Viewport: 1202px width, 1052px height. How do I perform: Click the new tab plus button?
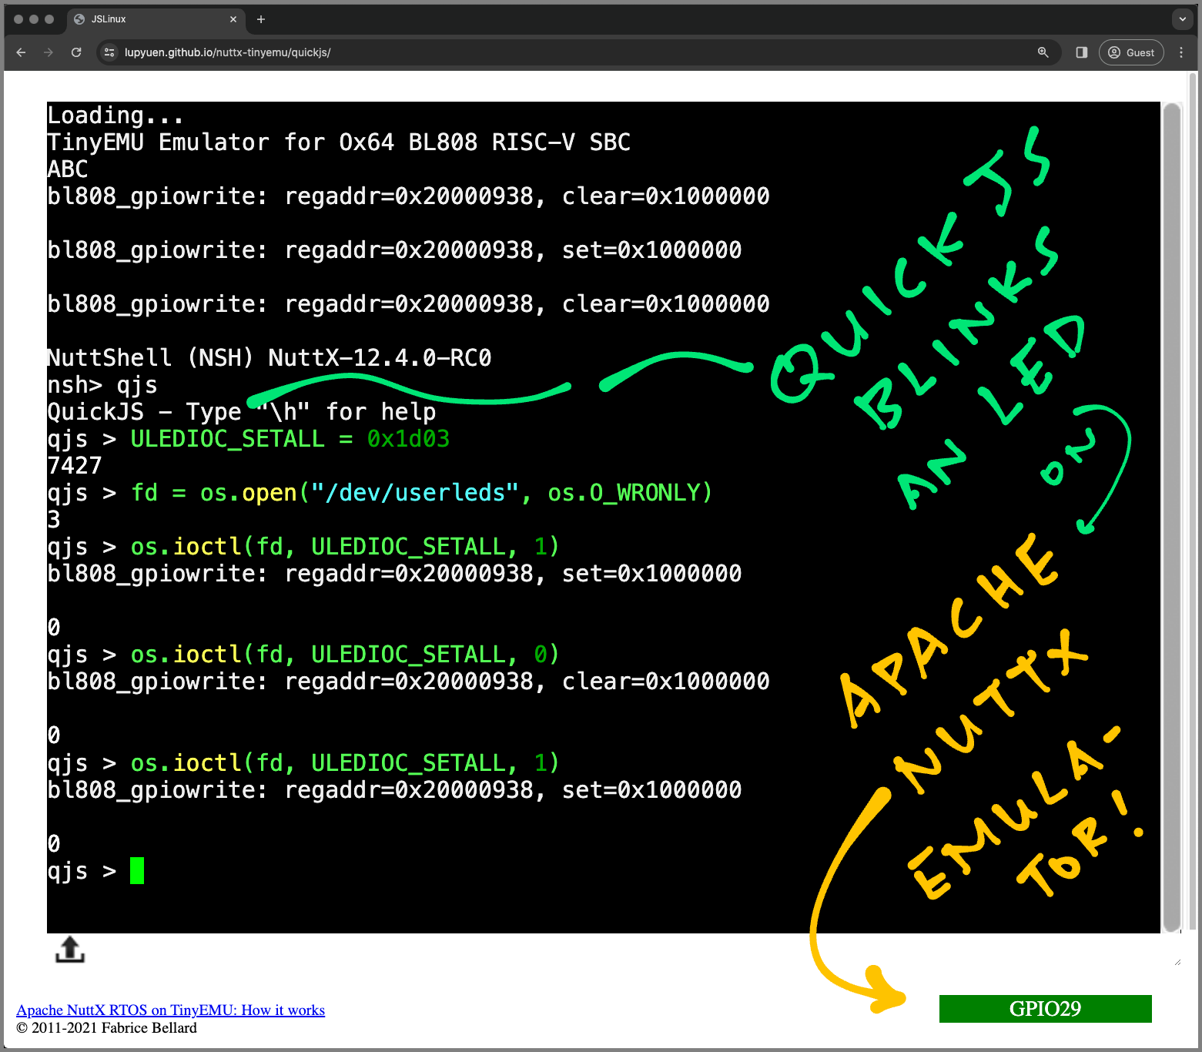coord(260,19)
